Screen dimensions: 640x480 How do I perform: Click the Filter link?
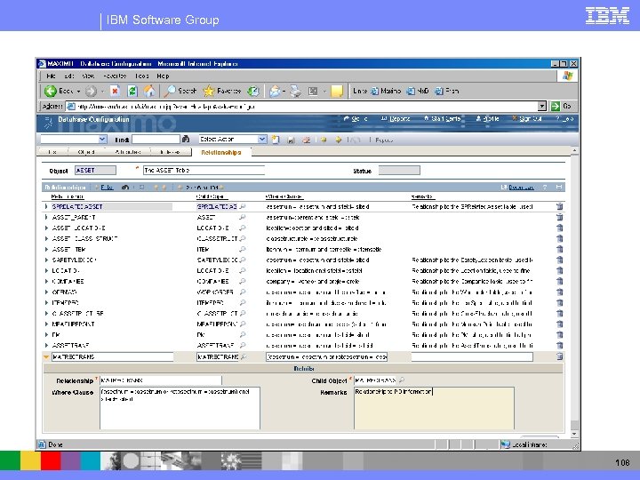pyautogui.click(x=107, y=188)
